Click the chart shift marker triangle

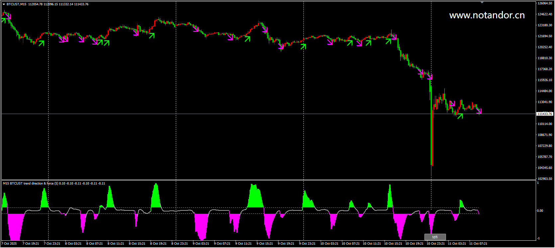tap(482, 3)
